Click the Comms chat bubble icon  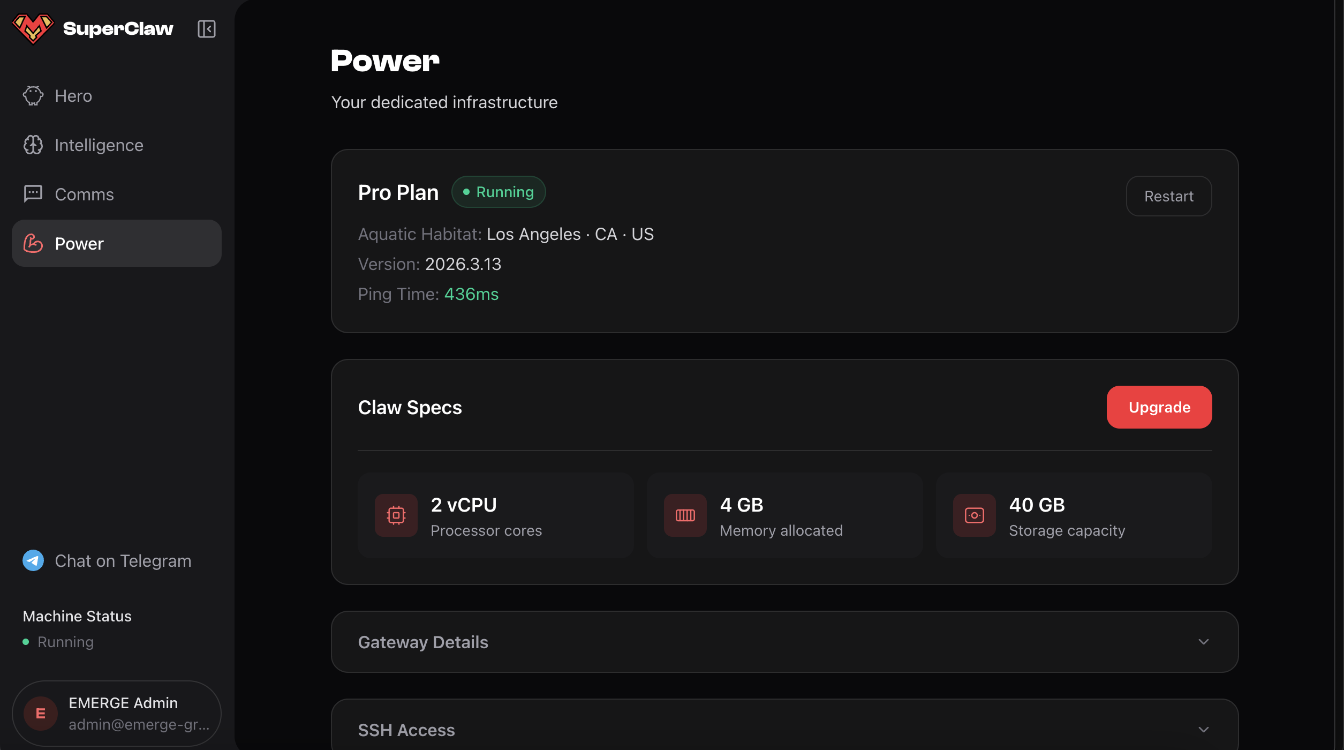coord(33,194)
